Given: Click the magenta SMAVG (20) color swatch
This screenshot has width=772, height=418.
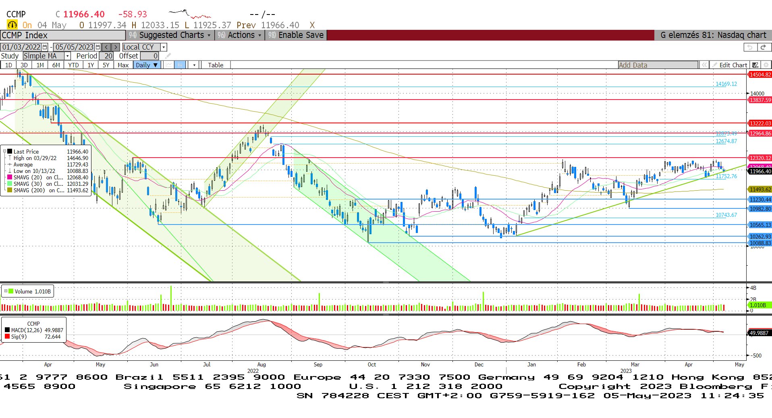Looking at the screenshot, I should point(10,177).
